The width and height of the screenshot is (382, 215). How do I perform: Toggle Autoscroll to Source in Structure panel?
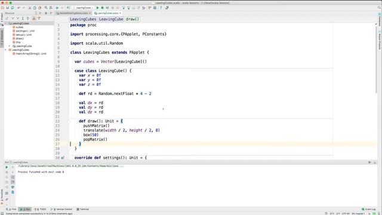[x=34, y=19]
